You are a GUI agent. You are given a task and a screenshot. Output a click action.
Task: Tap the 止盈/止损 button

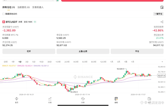[x=83, y=51]
